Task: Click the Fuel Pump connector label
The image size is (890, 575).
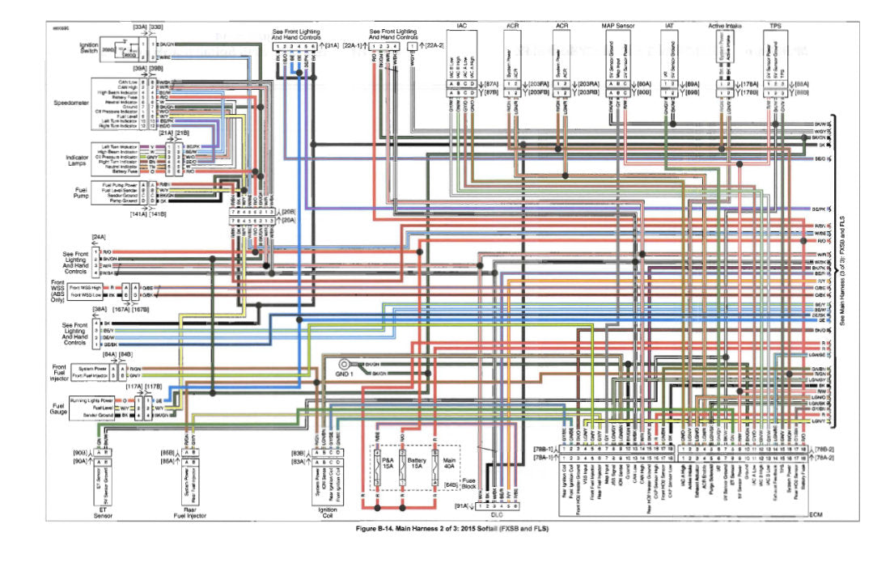Action: (81, 192)
